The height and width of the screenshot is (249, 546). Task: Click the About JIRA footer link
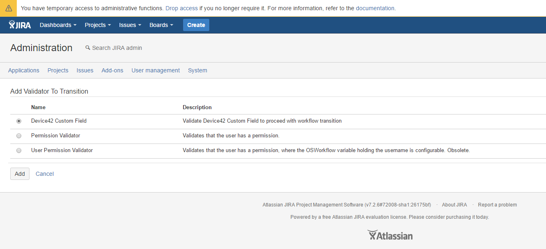coord(454,205)
